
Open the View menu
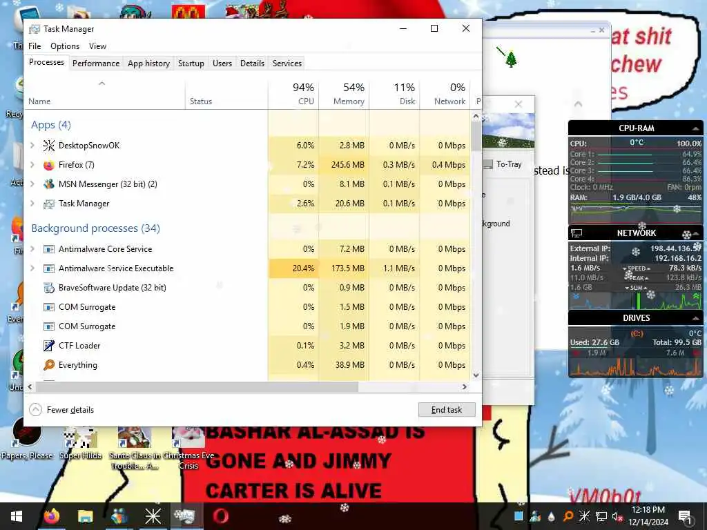97,46
